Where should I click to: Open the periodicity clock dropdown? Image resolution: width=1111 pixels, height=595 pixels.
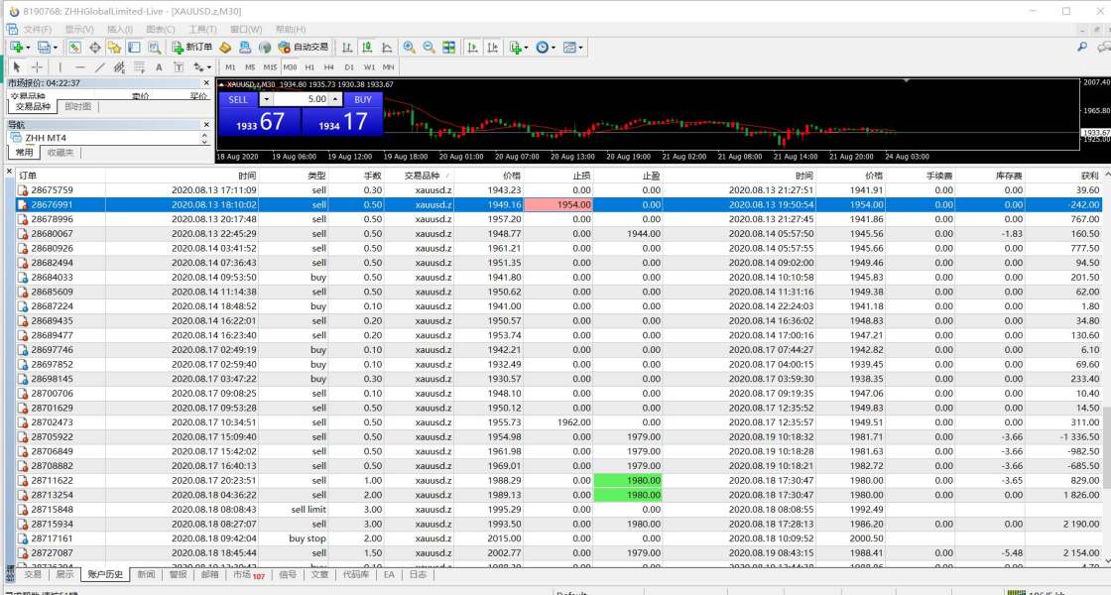point(547,47)
